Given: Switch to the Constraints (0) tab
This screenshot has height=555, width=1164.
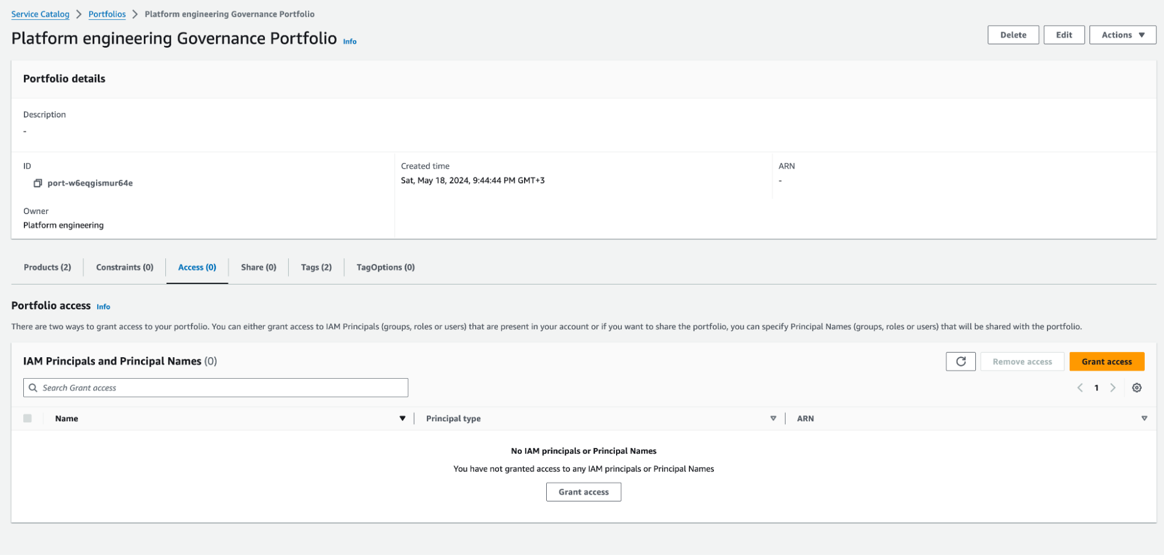Looking at the screenshot, I should [125, 267].
